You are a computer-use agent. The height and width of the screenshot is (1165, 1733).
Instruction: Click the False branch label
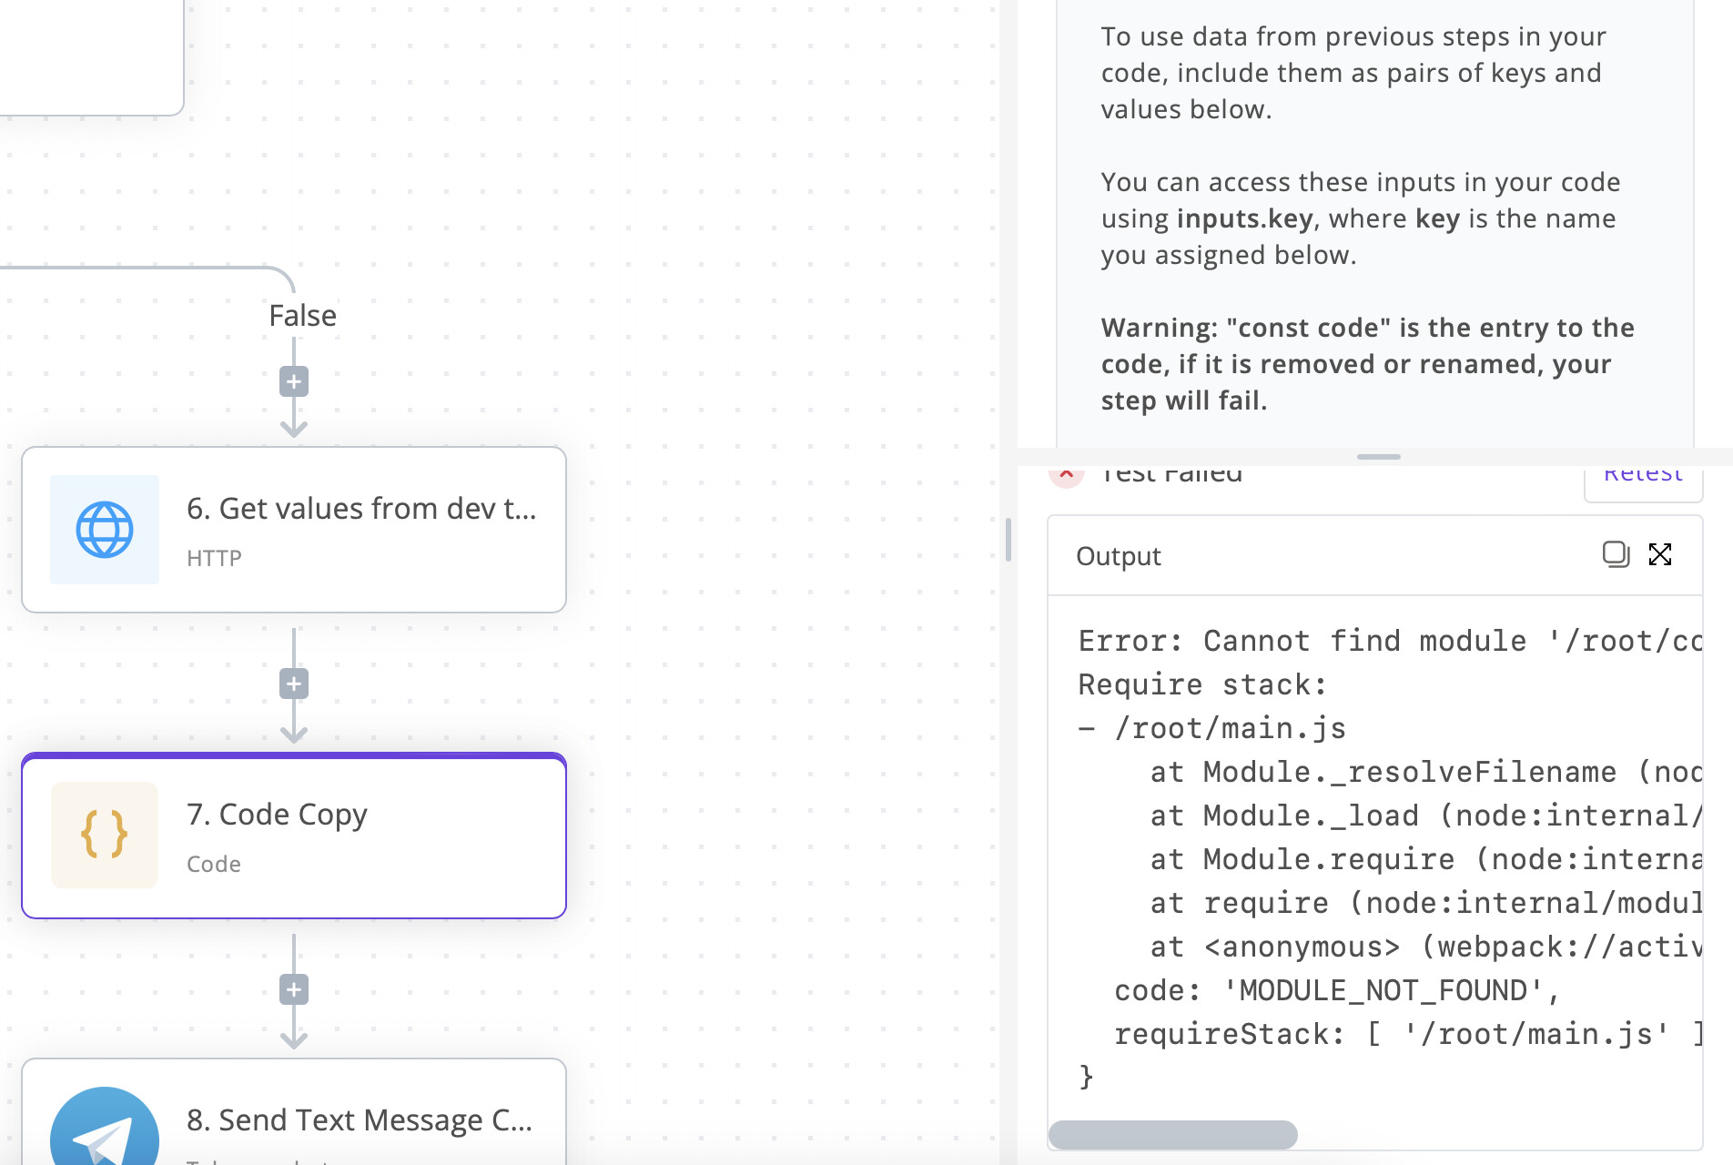(x=302, y=316)
